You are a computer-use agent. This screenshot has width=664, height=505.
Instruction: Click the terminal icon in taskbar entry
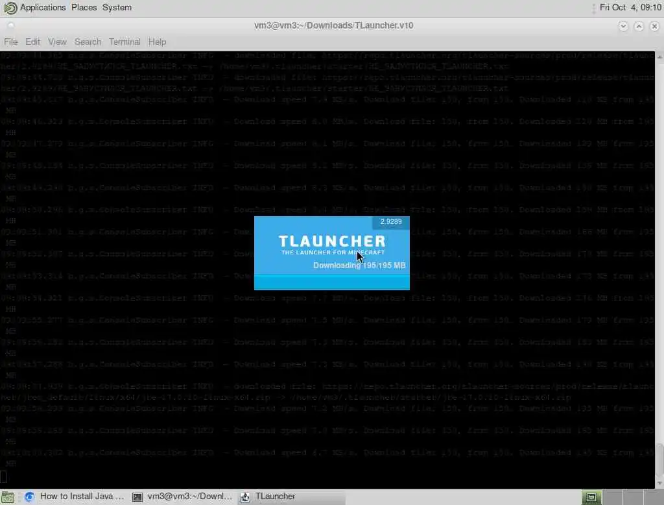(137, 497)
